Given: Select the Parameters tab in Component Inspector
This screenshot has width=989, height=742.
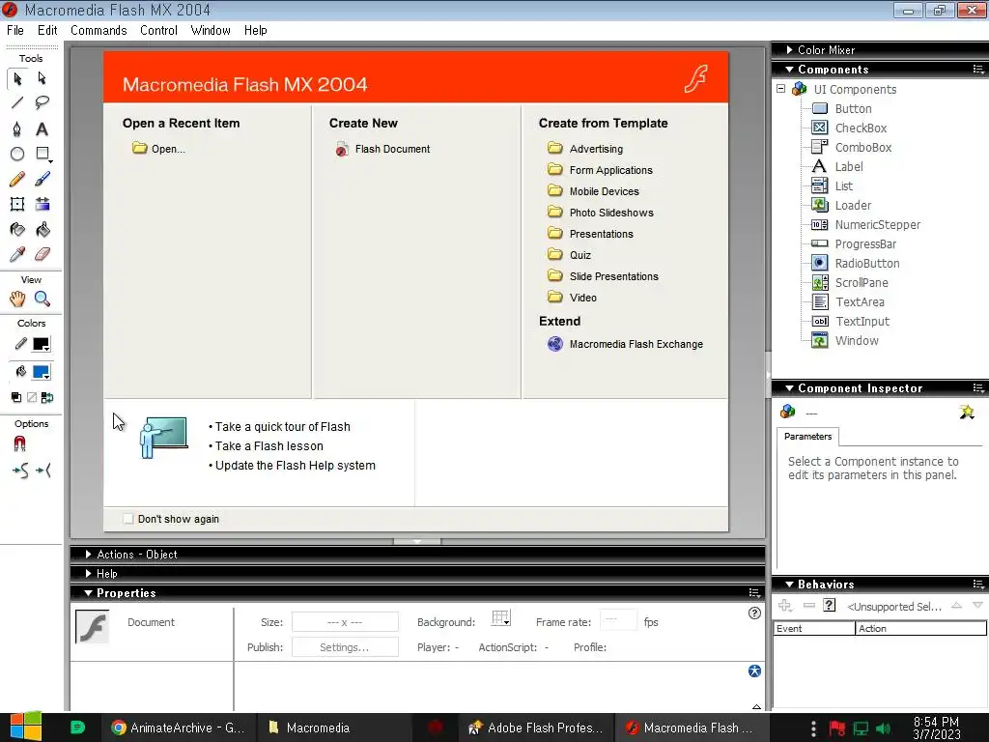Looking at the screenshot, I should (808, 437).
